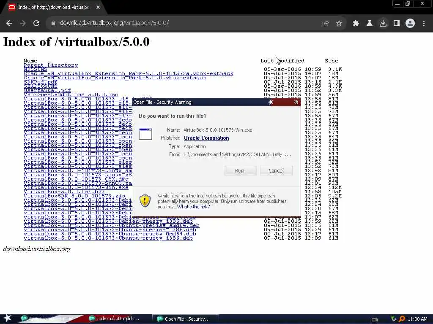The height and width of the screenshot is (324, 433).
Task: Click the yellow shield warning icon
Action: [145, 200]
